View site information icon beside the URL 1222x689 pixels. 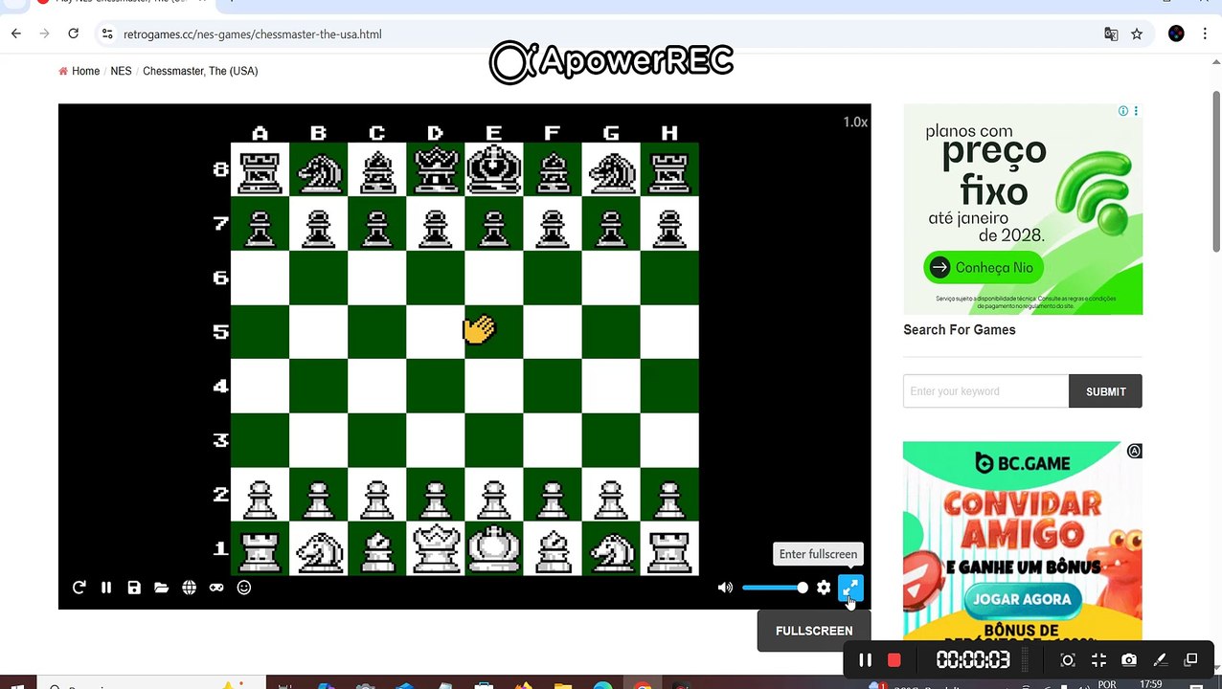[x=107, y=33]
